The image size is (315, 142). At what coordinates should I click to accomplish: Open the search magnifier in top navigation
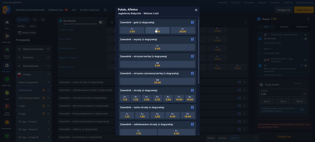click(x=105, y=10)
